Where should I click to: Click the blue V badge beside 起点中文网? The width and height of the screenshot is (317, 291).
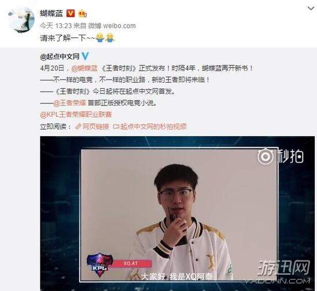85,57
